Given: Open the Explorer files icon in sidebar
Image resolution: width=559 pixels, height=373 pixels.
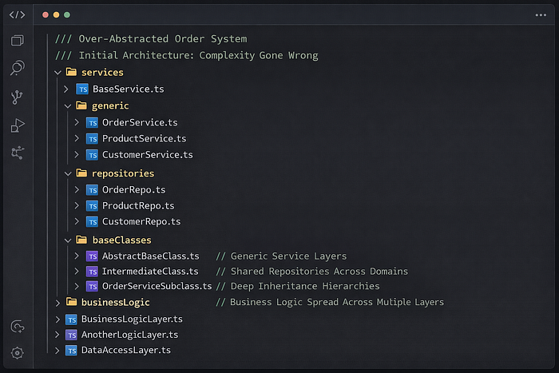Looking at the screenshot, I should click(18, 41).
